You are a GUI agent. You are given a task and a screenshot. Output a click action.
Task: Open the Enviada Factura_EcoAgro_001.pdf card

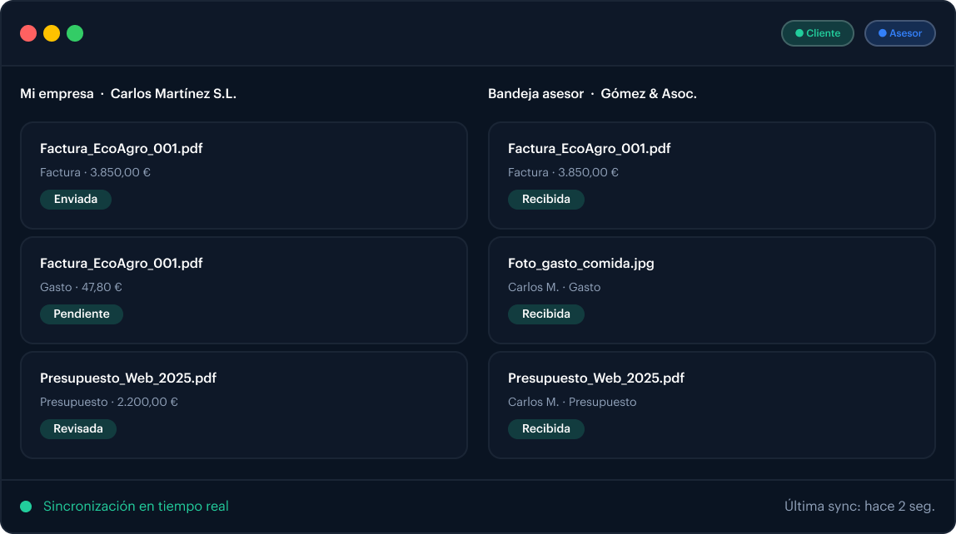pos(244,176)
